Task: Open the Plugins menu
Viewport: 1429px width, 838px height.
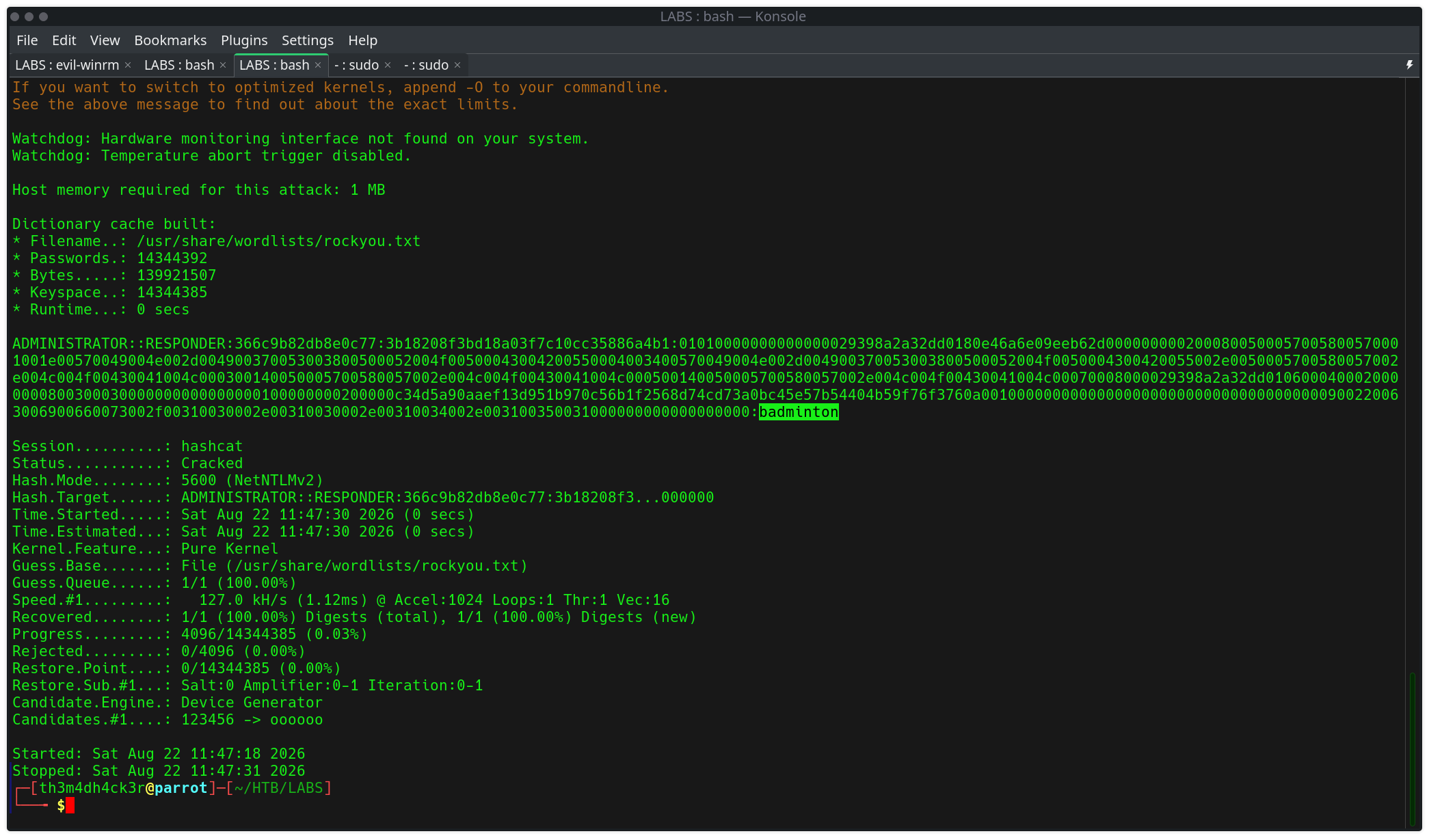Action: 244,40
